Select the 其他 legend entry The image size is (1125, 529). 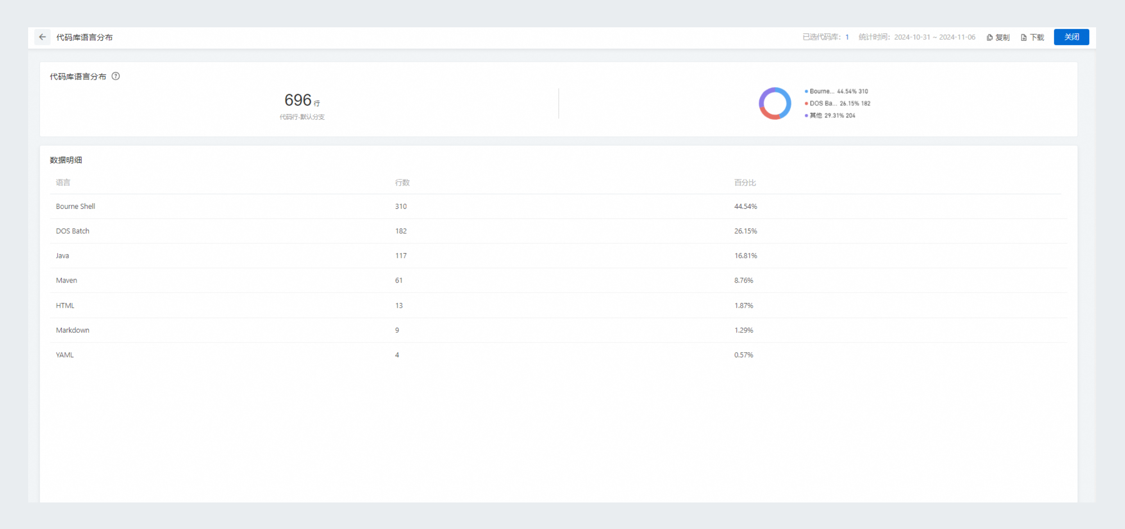click(830, 115)
